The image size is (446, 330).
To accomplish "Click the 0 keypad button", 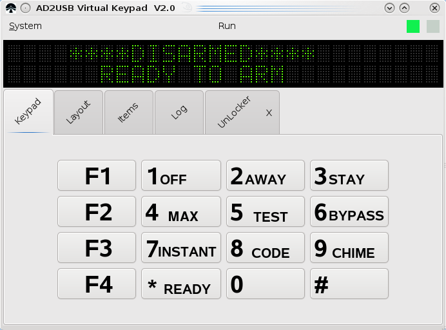I will [x=266, y=284].
